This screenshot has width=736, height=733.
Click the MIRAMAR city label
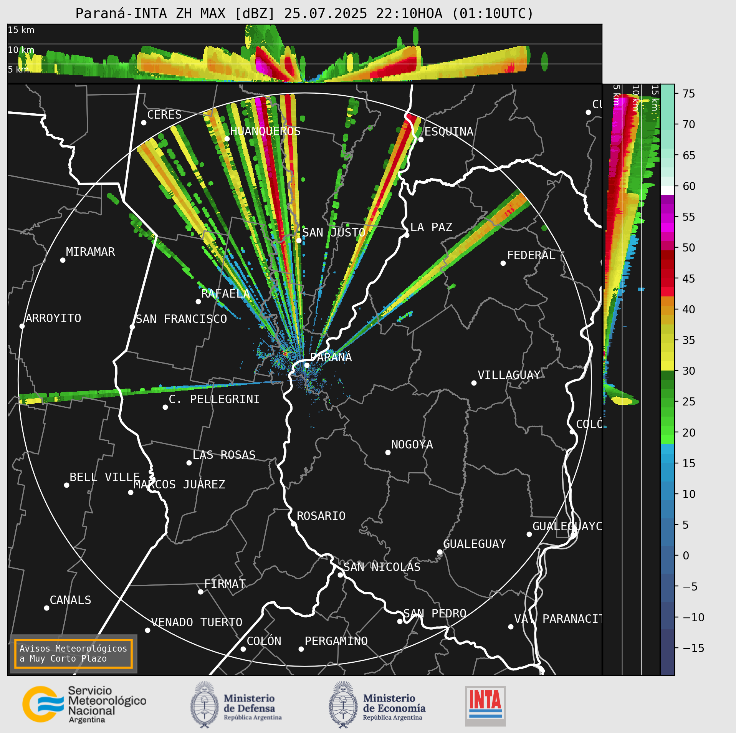(x=90, y=252)
